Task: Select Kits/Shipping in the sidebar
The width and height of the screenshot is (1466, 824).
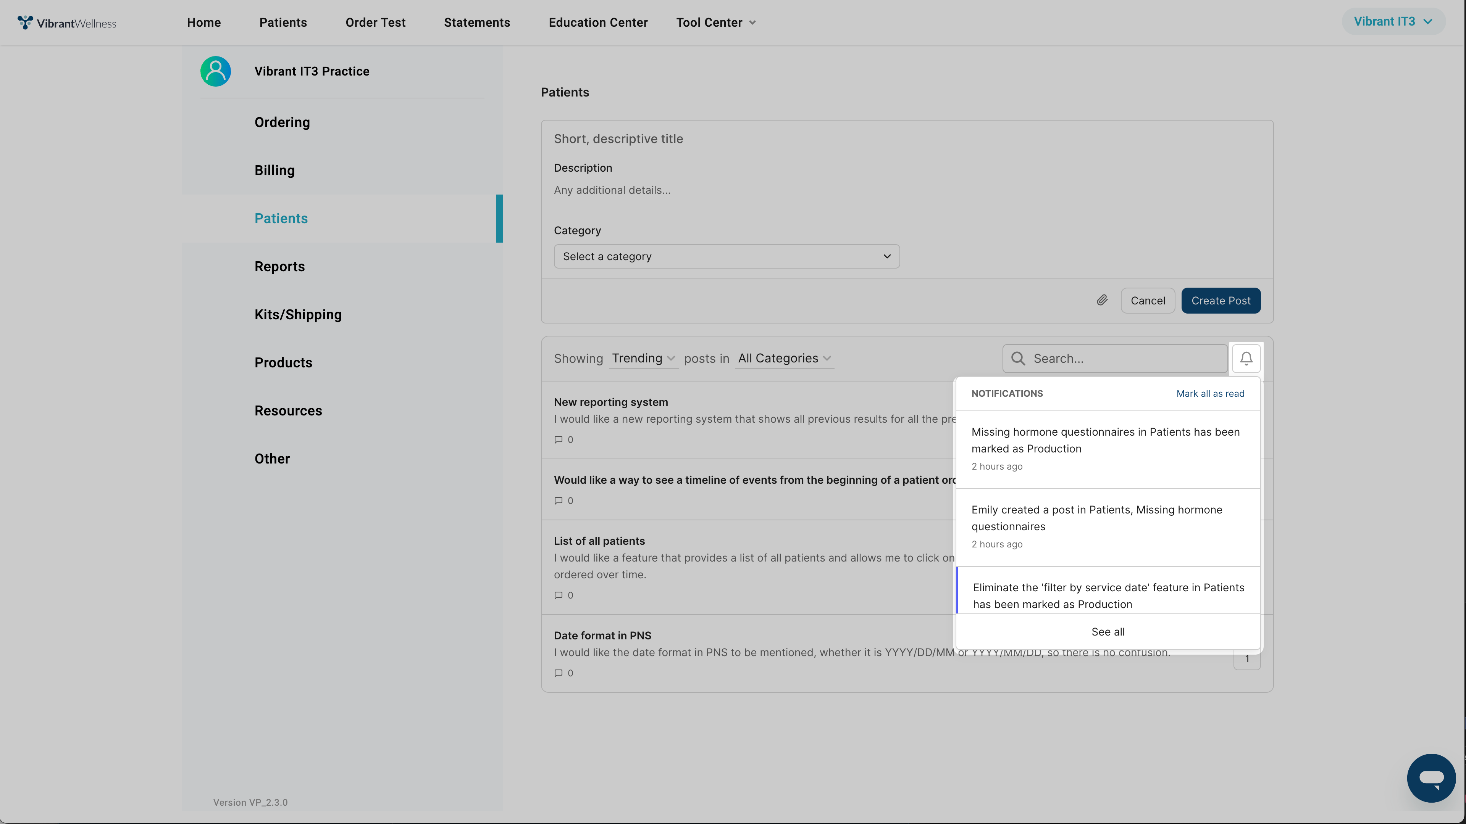Action: (x=298, y=314)
